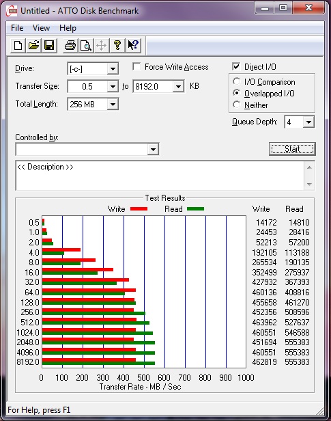The width and height of the screenshot is (331, 421).
Task: Open a saved benchmark file via folder icon
Action: coord(33,45)
